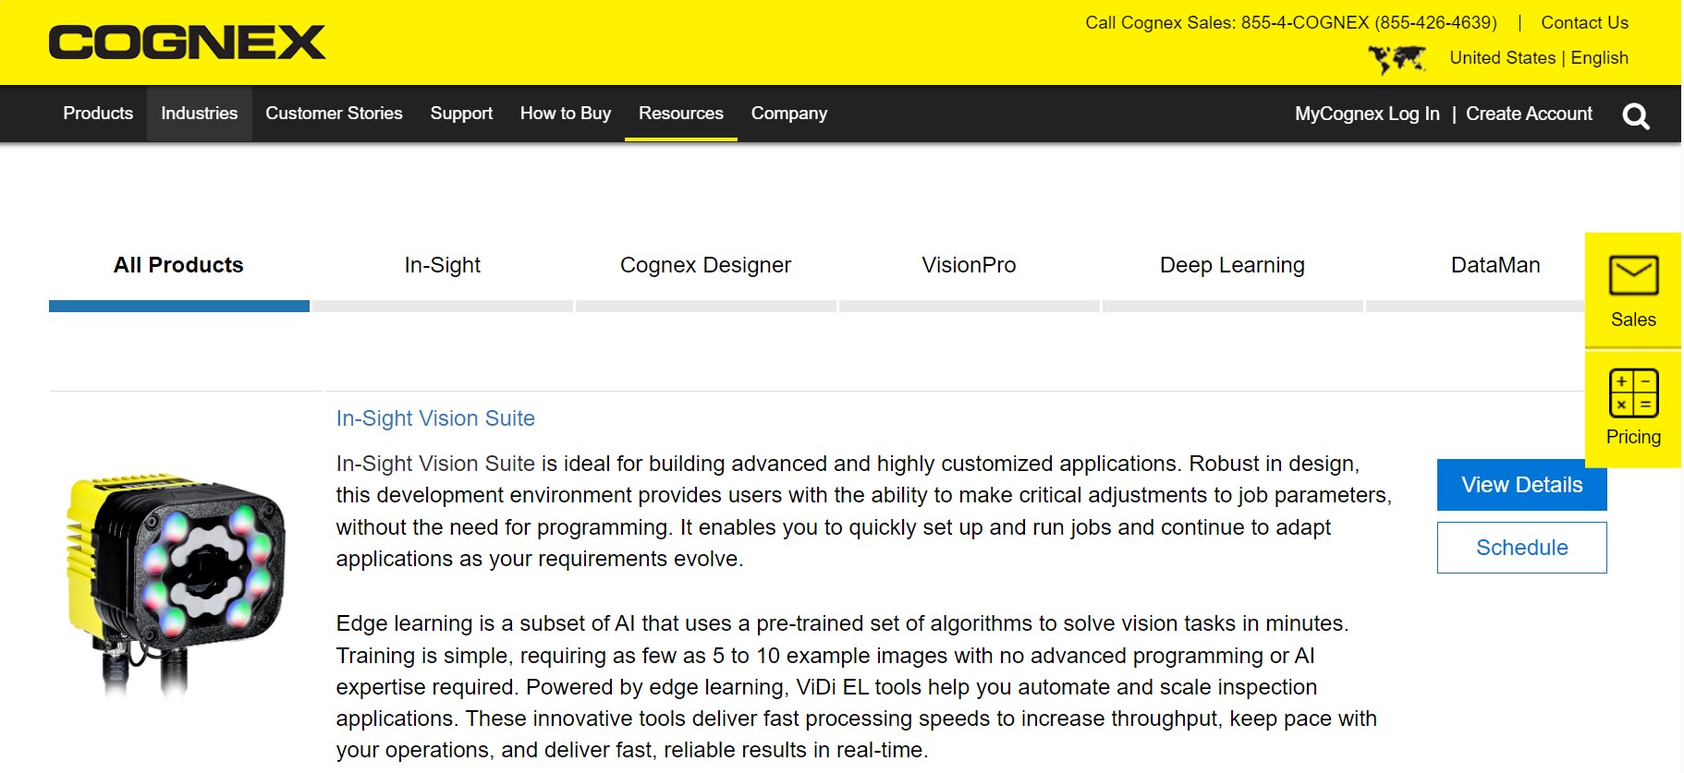
Task: Click the View Details button
Action: pyautogui.click(x=1521, y=485)
